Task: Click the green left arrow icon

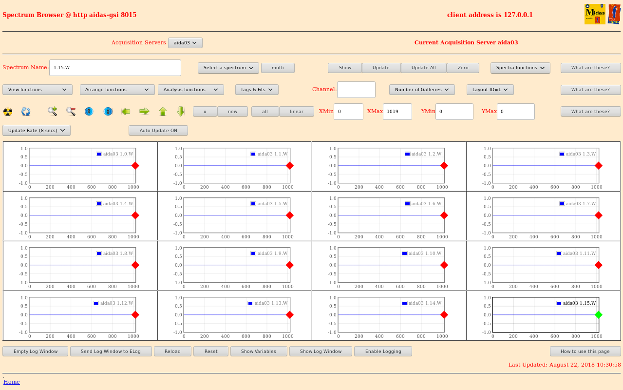Action: coord(126,112)
